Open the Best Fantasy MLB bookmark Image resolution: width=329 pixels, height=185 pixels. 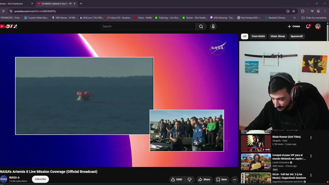[x=249, y=18]
